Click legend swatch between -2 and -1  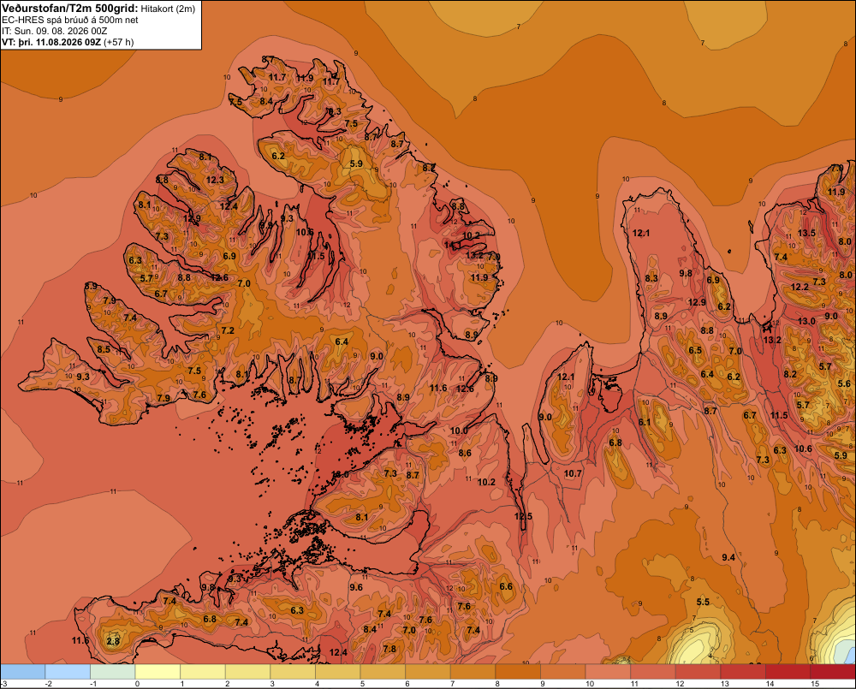(68, 672)
